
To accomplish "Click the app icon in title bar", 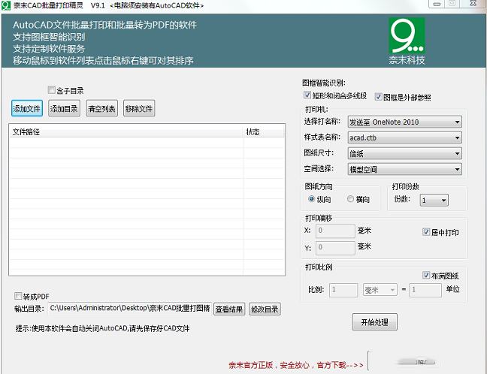I will tap(6, 5).
